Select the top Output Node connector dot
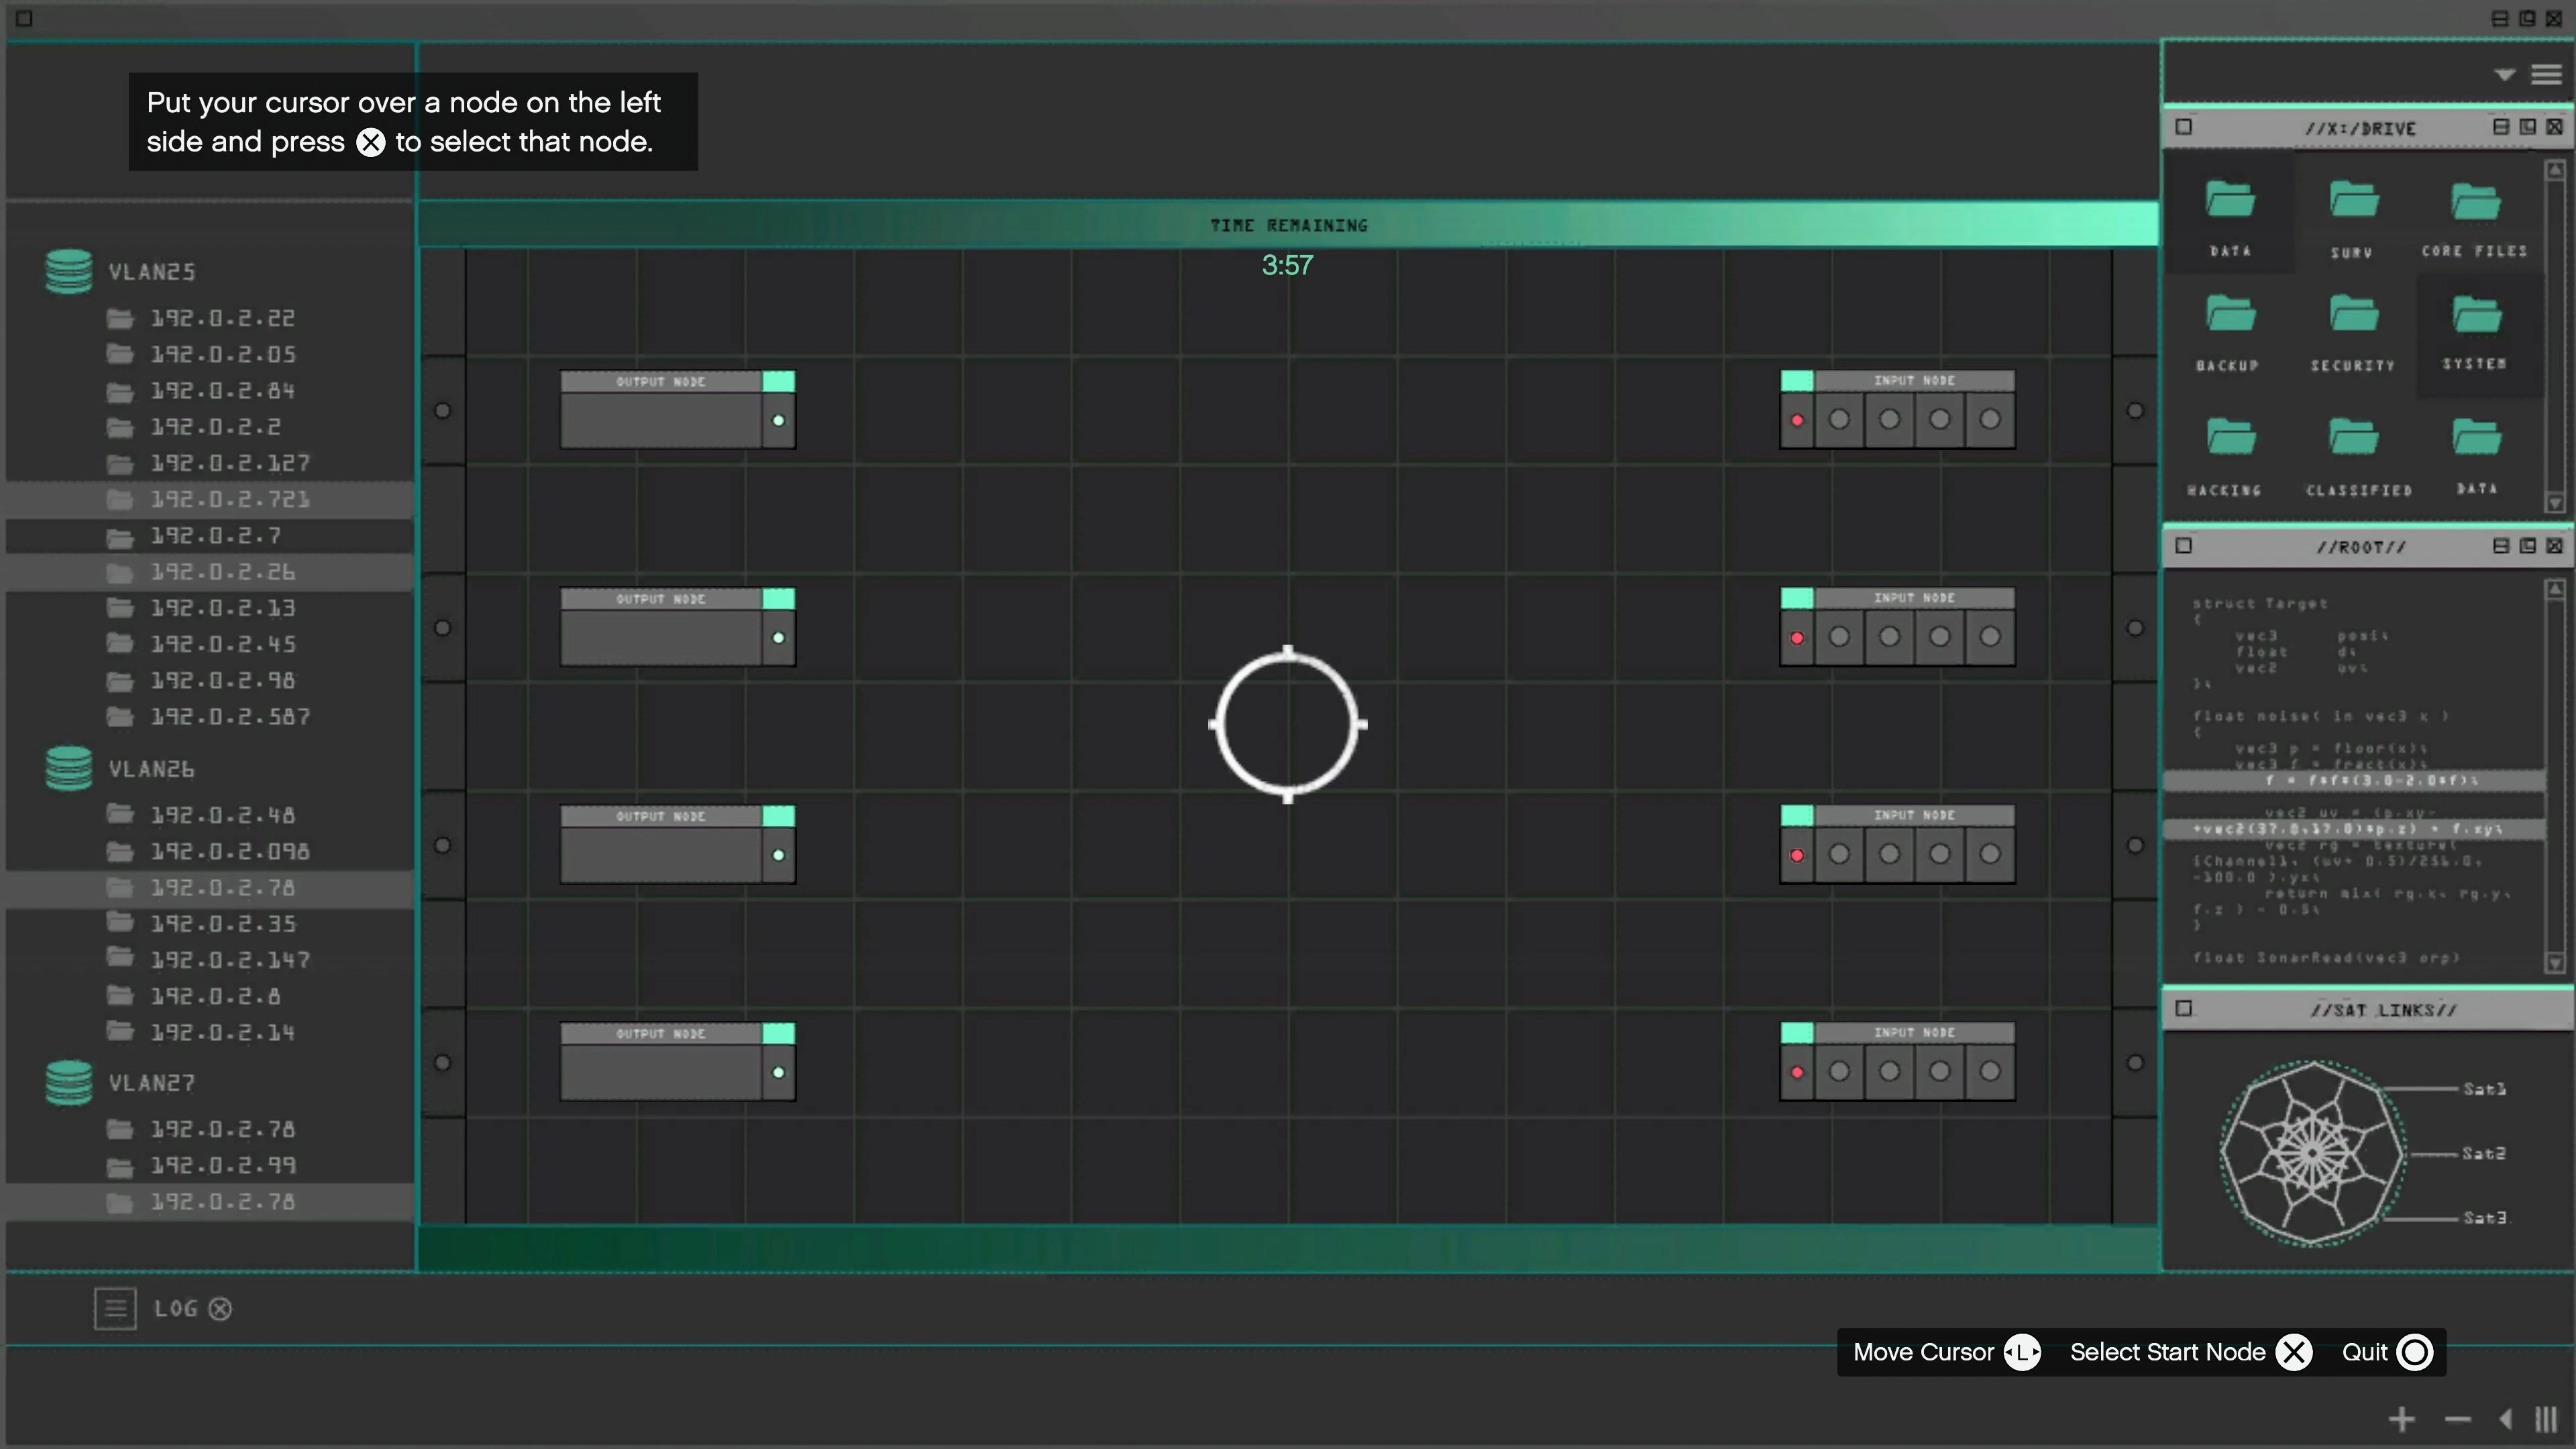 tap(778, 421)
